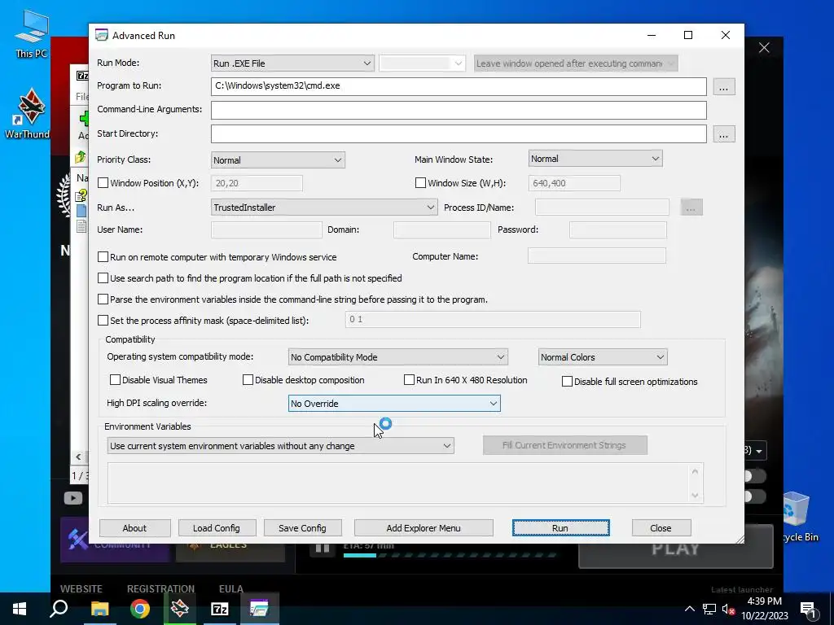Click the Close button
This screenshot has width=834, height=625.
pos(661,528)
